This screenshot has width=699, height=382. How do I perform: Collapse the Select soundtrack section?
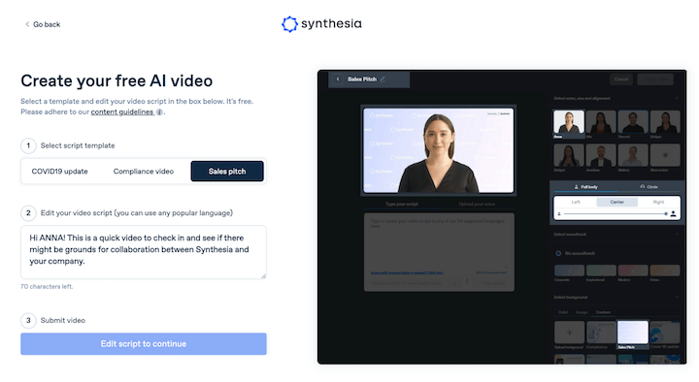tap(677, 235)
